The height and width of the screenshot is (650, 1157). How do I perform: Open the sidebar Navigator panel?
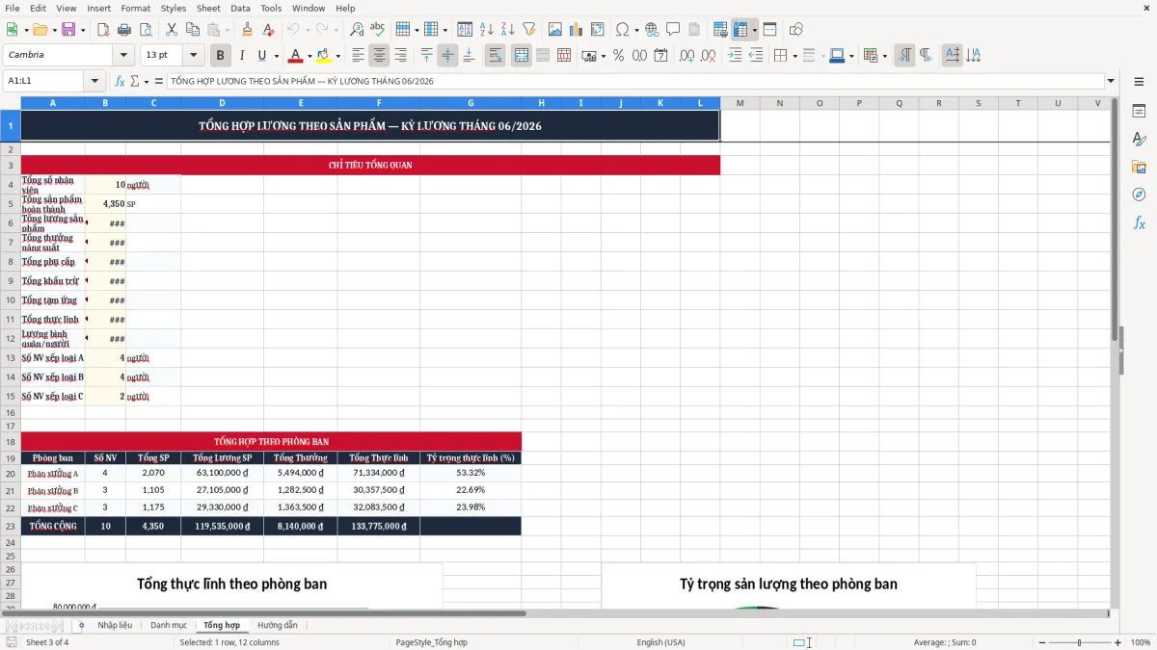pyautogui.click(x=1139, y=195)
